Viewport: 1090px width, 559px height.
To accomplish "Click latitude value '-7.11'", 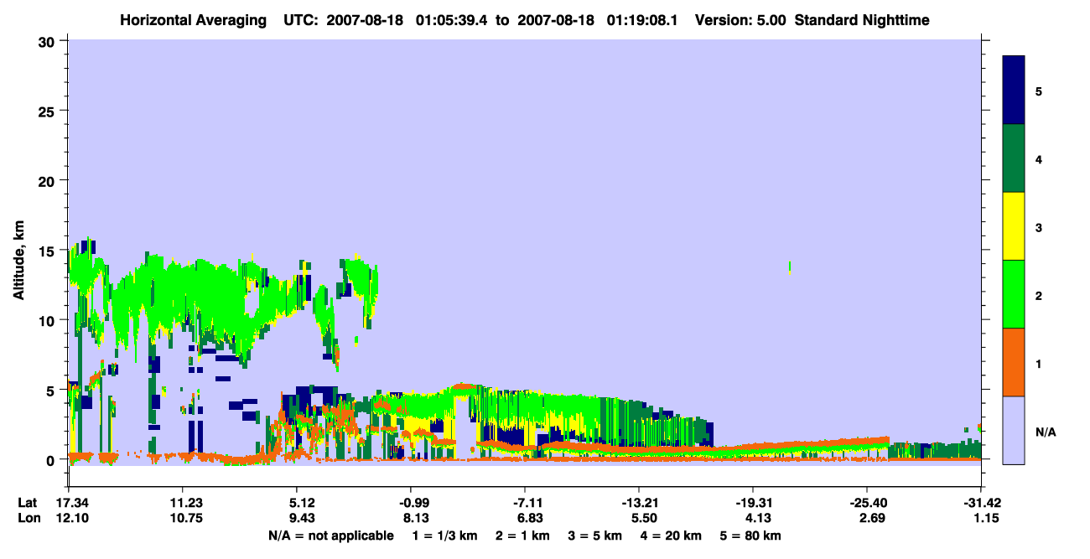I will [524, 503].
